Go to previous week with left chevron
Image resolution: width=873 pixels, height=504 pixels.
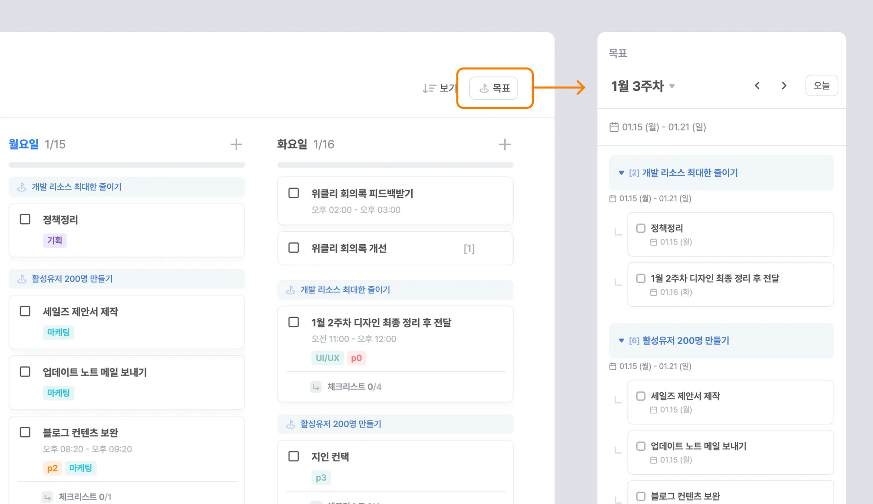click(x=757, y=86)
